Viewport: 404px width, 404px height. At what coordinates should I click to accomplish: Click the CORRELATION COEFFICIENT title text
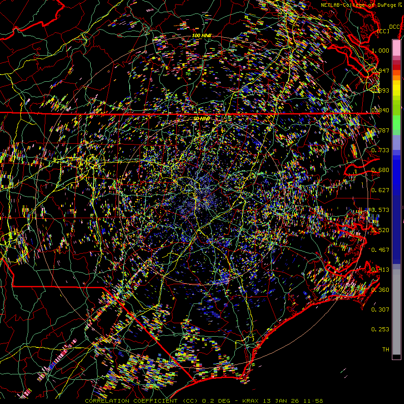coord(131,401)
